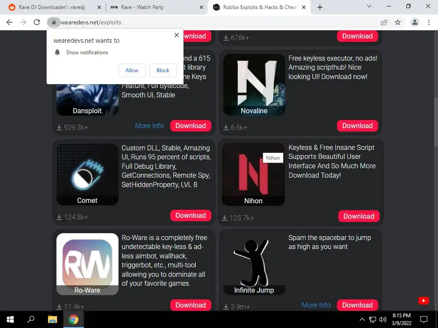Image resolution: width=438 pixels, height=328 pixels.
Task: Reload the current page
Action: point(37,22)
